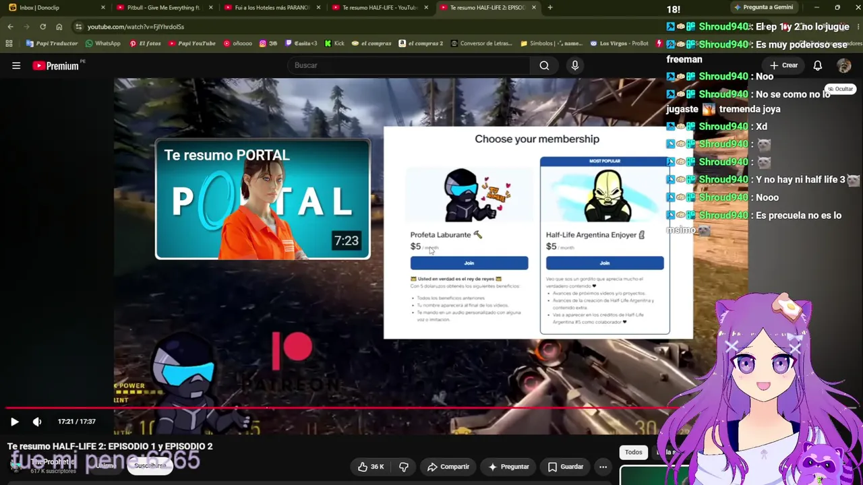Screen dimensions: 863x485
Task: Like the video with 36 K likes
Action: [x=371, y=467]
